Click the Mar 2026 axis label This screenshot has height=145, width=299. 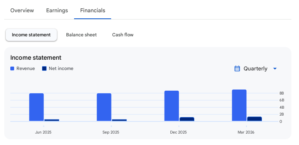click(x=246, y=132)
